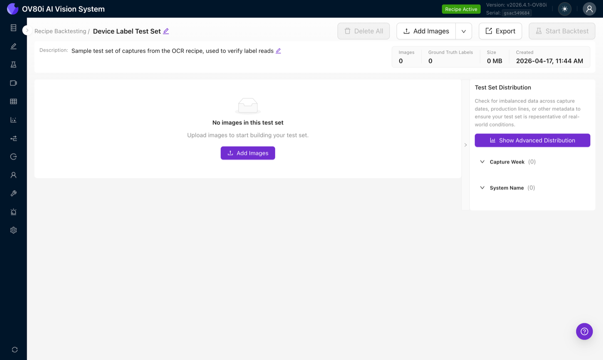Click the wrench maintenance icon in the sidebar
The width and height of the screenshot is (603, 360).
13,193
